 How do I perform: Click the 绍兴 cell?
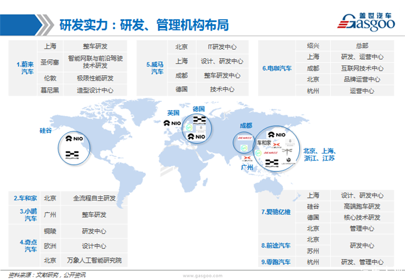tap(313, 46)
